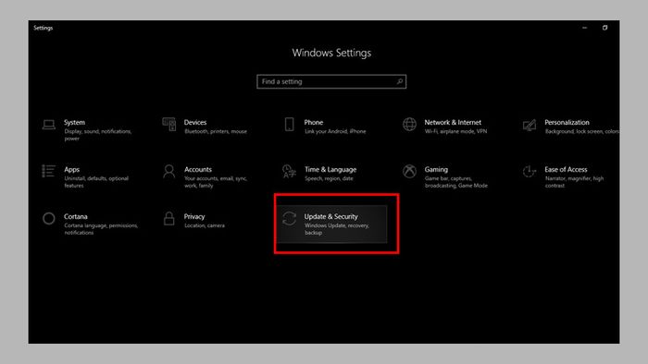
Task: Click 'Display, sound, notifications, power' text
Action: [98, 135]
